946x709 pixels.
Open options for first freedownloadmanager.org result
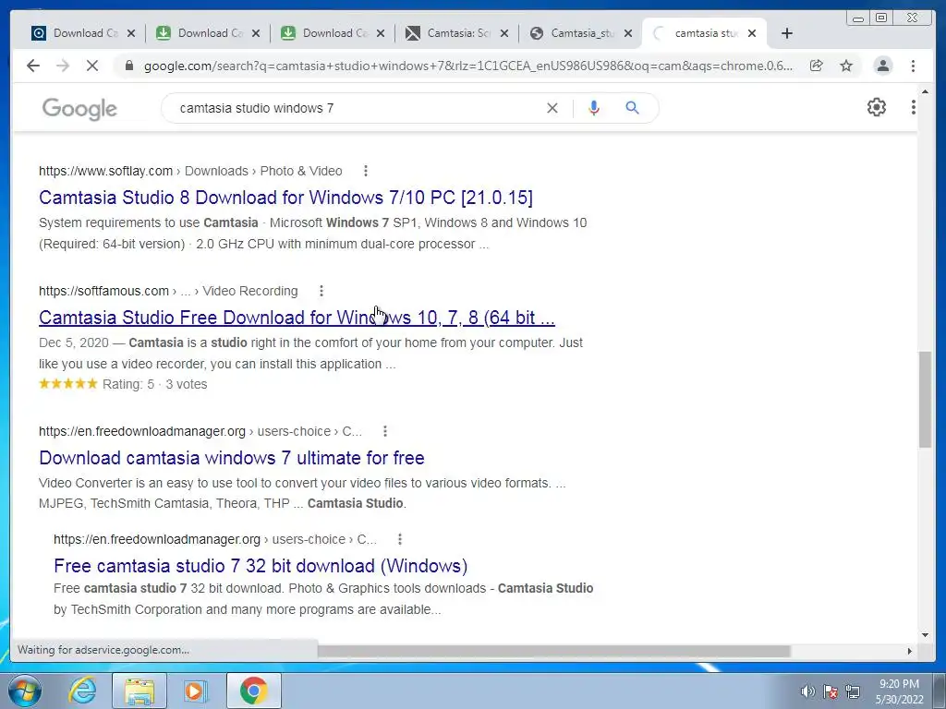click(385, 431)
